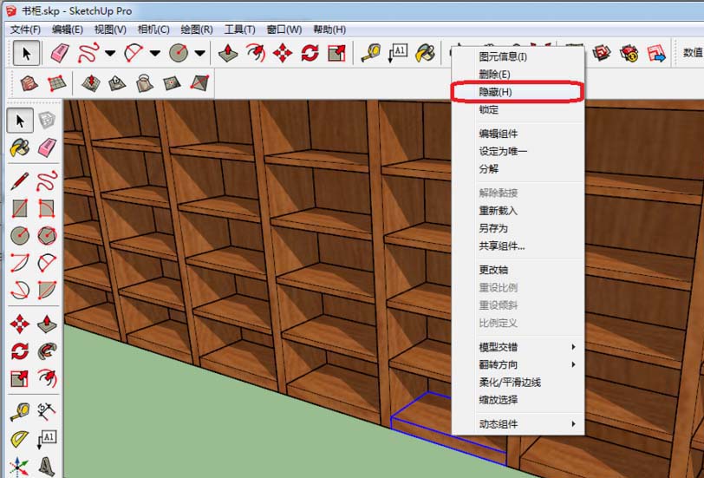Open the Extension Warehouse icon
The width and height of the screenshot is (704, 478).
629,53
